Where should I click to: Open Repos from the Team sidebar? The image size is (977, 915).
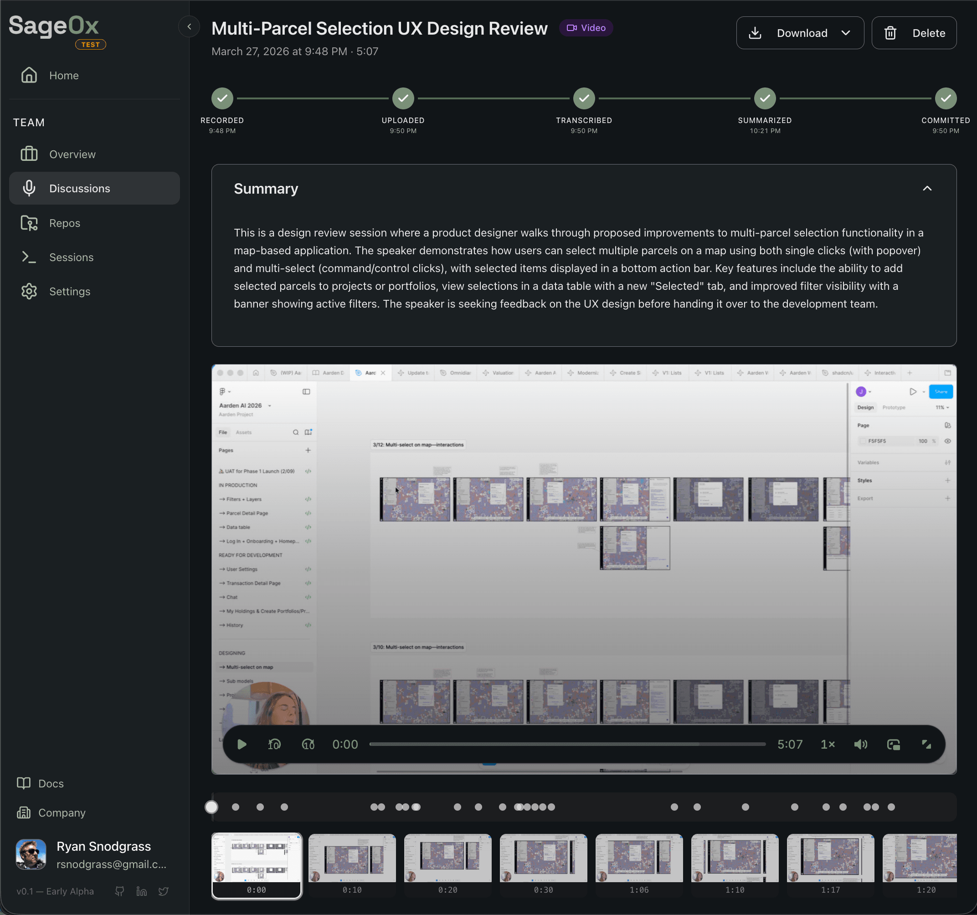tap(64, 223)
